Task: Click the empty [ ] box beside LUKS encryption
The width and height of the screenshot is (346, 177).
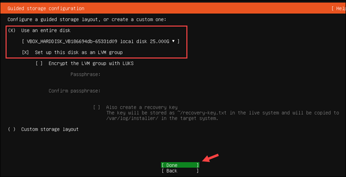Action: tap(39, 63)
